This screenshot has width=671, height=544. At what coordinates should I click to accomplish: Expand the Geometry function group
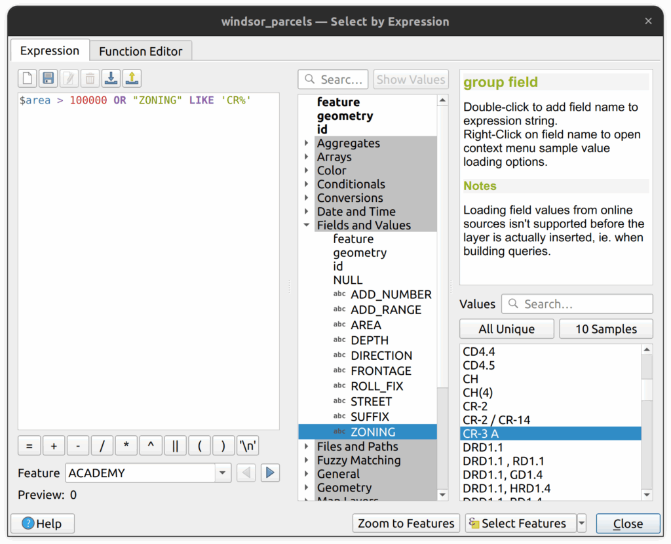(x=306, y=488)
